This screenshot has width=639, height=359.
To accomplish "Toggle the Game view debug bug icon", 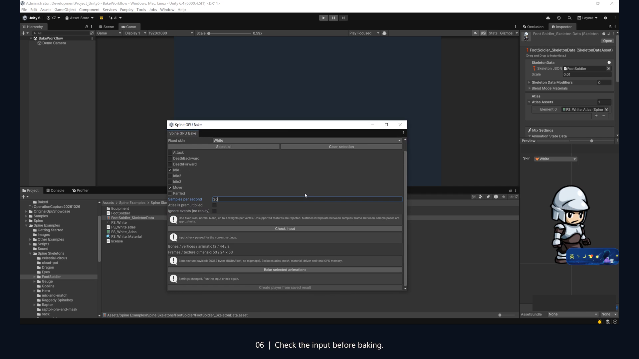I will coord(384,33).
